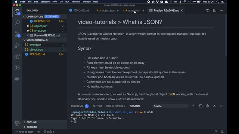Open the Problems panel tab
The height and width of the screenshot is (134, 239).
(80, 106)
